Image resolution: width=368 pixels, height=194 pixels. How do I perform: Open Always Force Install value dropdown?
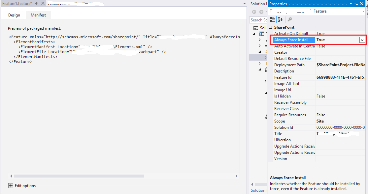[362, 40]
